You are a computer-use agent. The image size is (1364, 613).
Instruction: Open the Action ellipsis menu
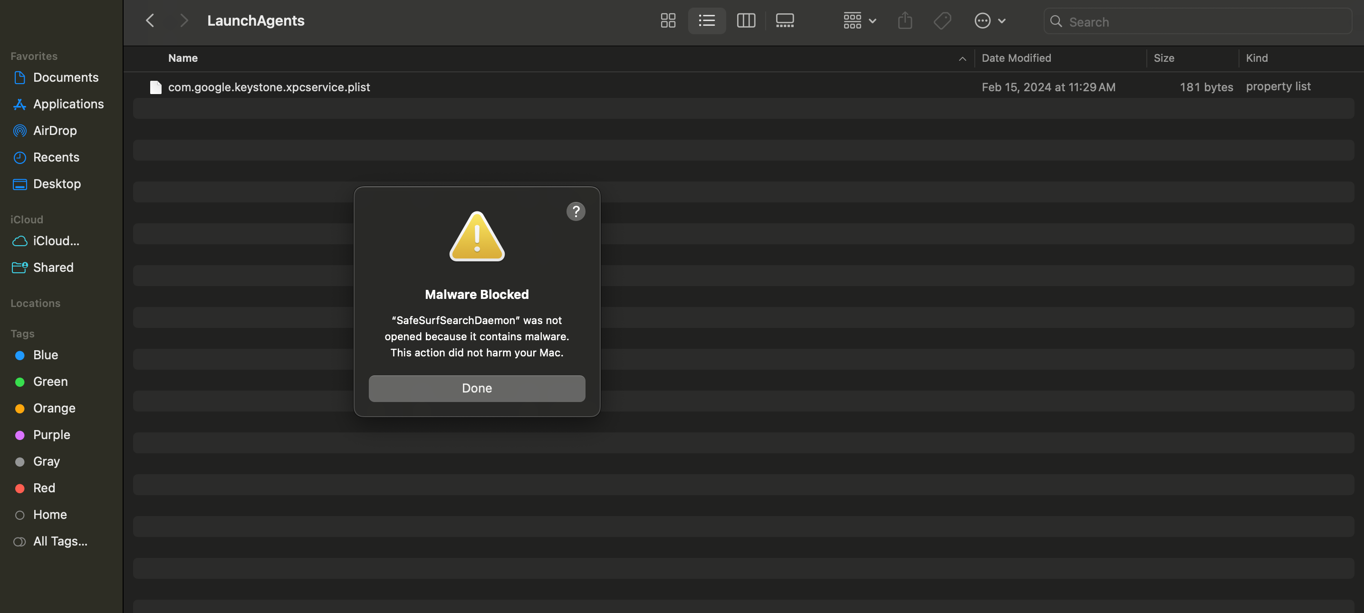[x=989, y=20]
